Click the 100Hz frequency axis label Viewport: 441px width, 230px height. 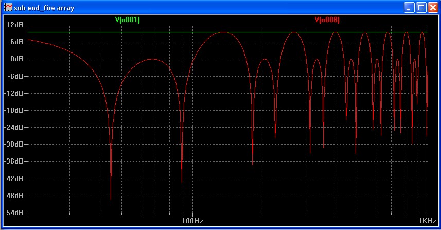tap(192, 221)
